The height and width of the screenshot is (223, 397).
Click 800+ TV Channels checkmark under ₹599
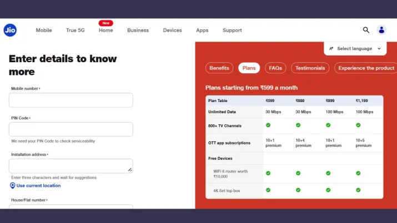coord(268,125)
